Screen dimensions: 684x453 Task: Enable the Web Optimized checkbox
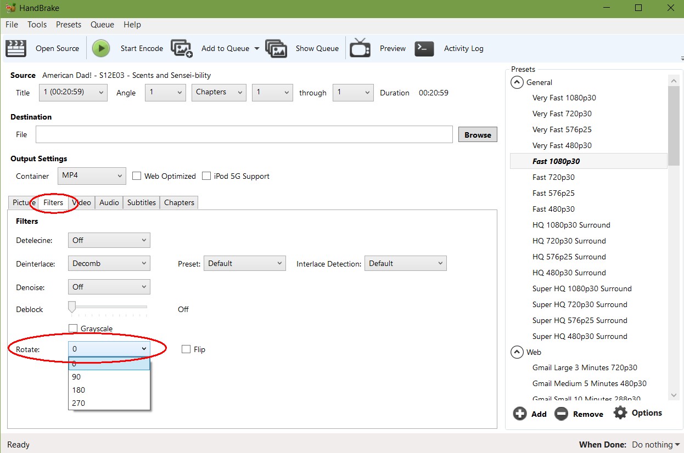(x=137, y=176)
